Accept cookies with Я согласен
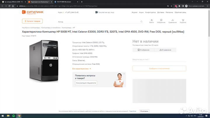 point(144,111)
